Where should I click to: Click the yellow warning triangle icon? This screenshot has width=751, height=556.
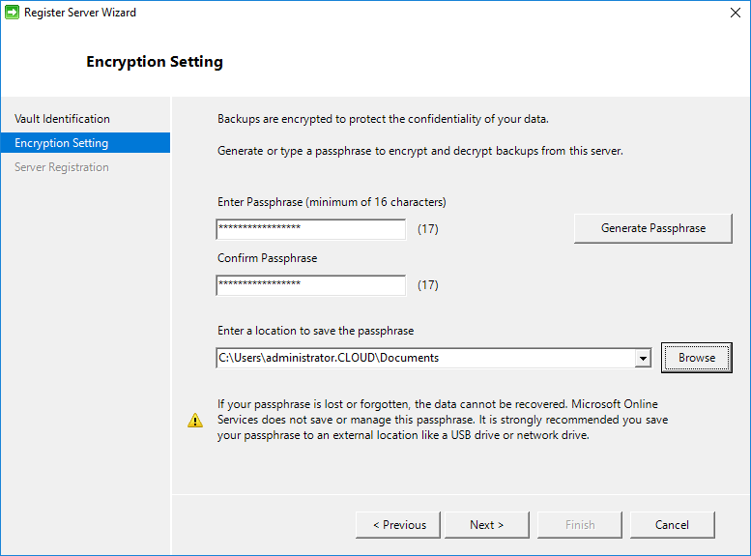click(x=195, y=420)
